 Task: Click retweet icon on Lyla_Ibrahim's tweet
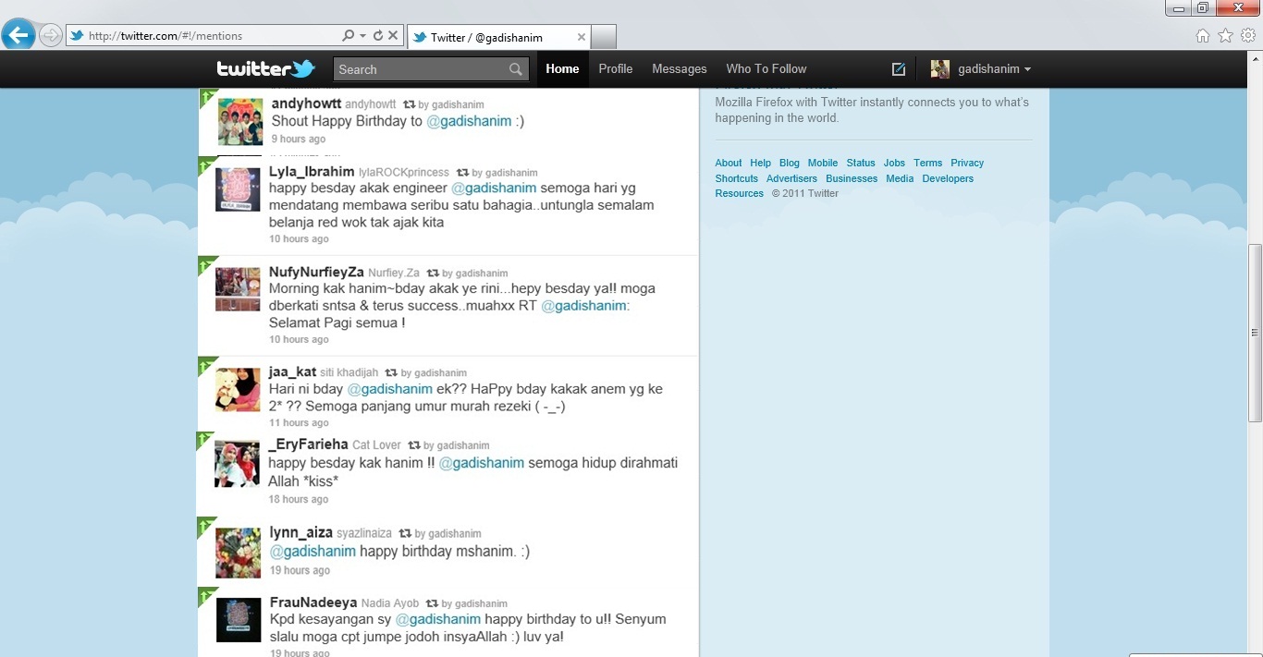[462, 173]
